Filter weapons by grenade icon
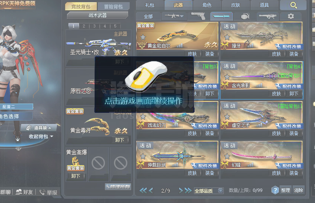Image resolution: width=315 pixels, height=203 pixels. [245, 16]
